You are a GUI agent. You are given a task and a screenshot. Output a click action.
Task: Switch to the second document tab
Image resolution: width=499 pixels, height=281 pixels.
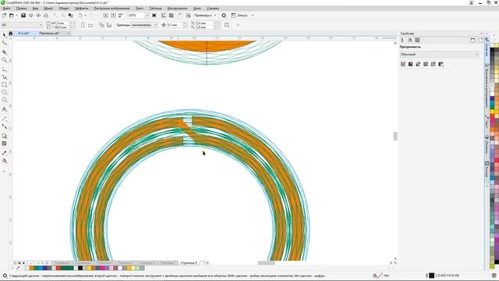[x=50, y=33]
